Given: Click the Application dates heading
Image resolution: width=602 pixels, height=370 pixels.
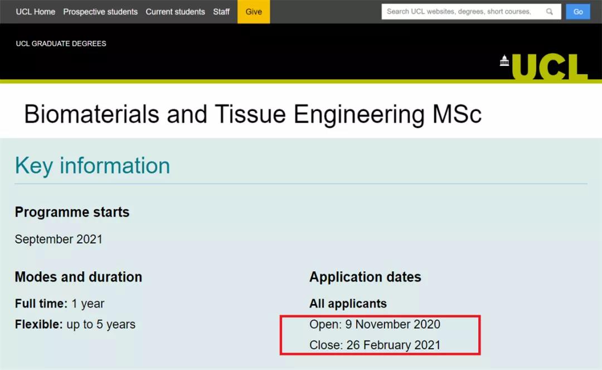Looking at the screenshot, I should 365,277.
